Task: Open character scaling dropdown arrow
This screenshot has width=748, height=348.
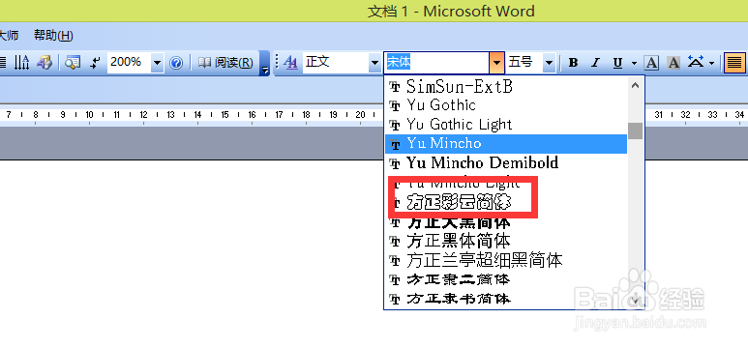Action: pyautogui.click(x=712, y=63)
